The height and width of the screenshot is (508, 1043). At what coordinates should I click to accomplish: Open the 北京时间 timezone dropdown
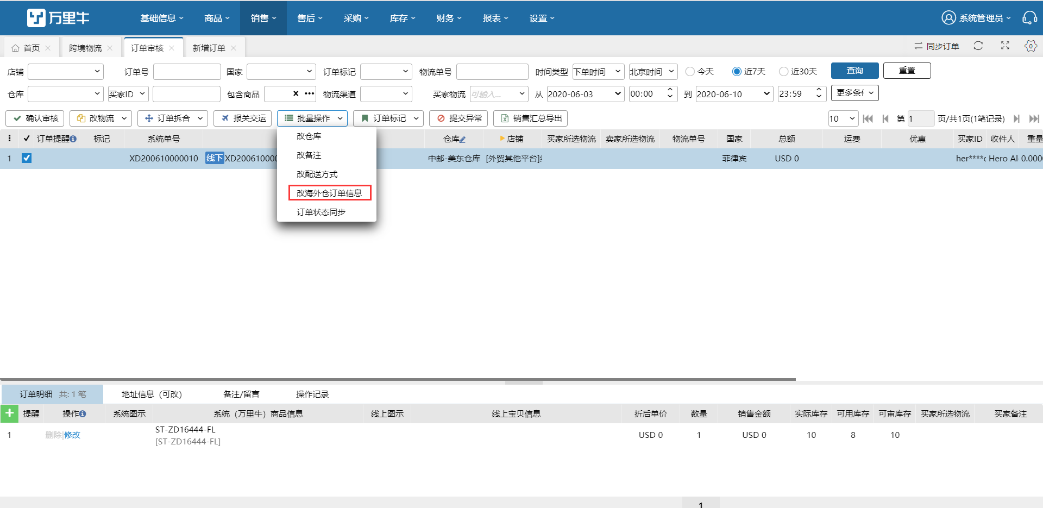coord(653,71)
